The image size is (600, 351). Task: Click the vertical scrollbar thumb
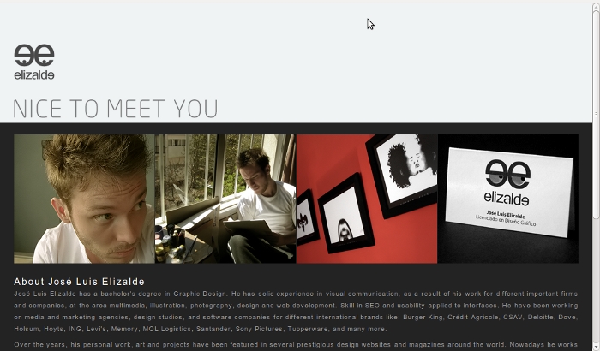point(596,115)
